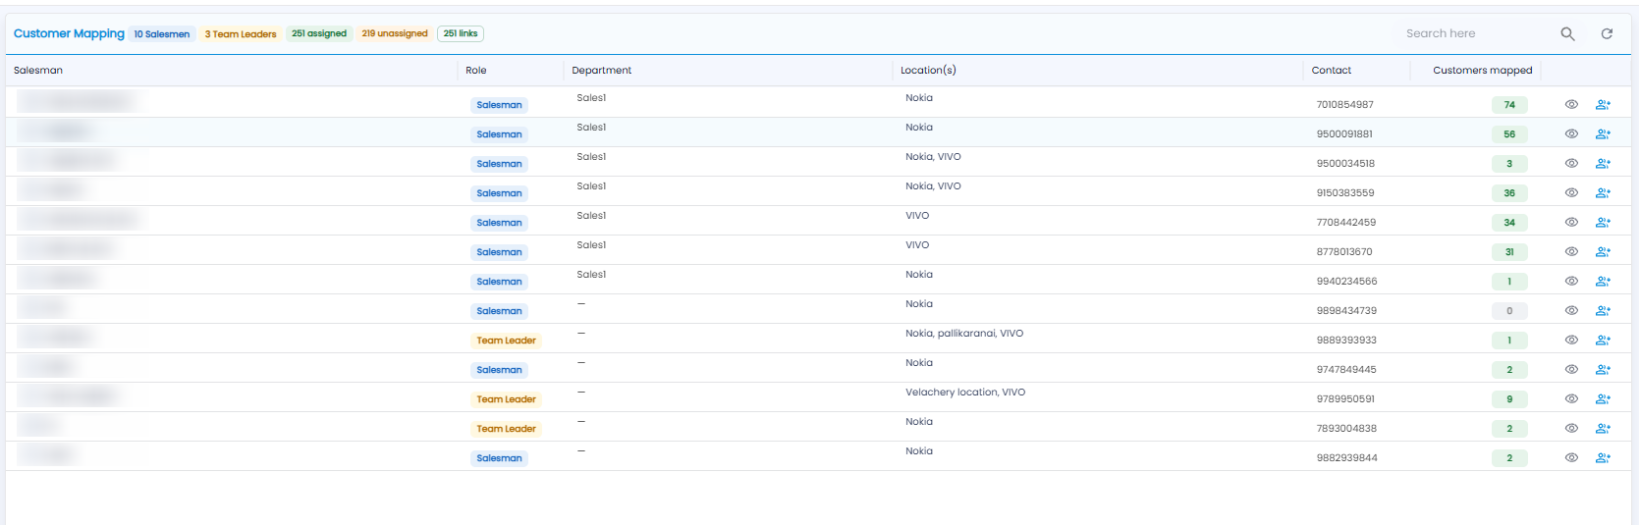Click customers mapped count 74

click(1509, 105)
